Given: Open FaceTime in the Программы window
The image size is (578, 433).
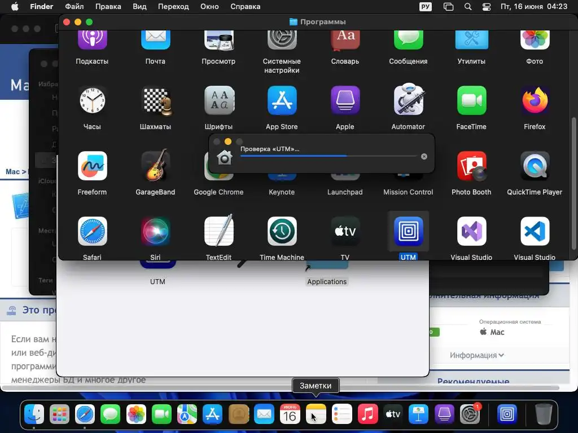Looking at the screenshot, I should pyautogui.click(x=471, y=100).
